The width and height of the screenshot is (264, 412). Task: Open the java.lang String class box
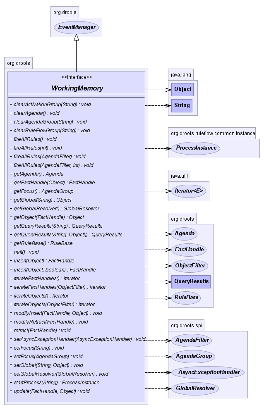[x=182, y=105]
